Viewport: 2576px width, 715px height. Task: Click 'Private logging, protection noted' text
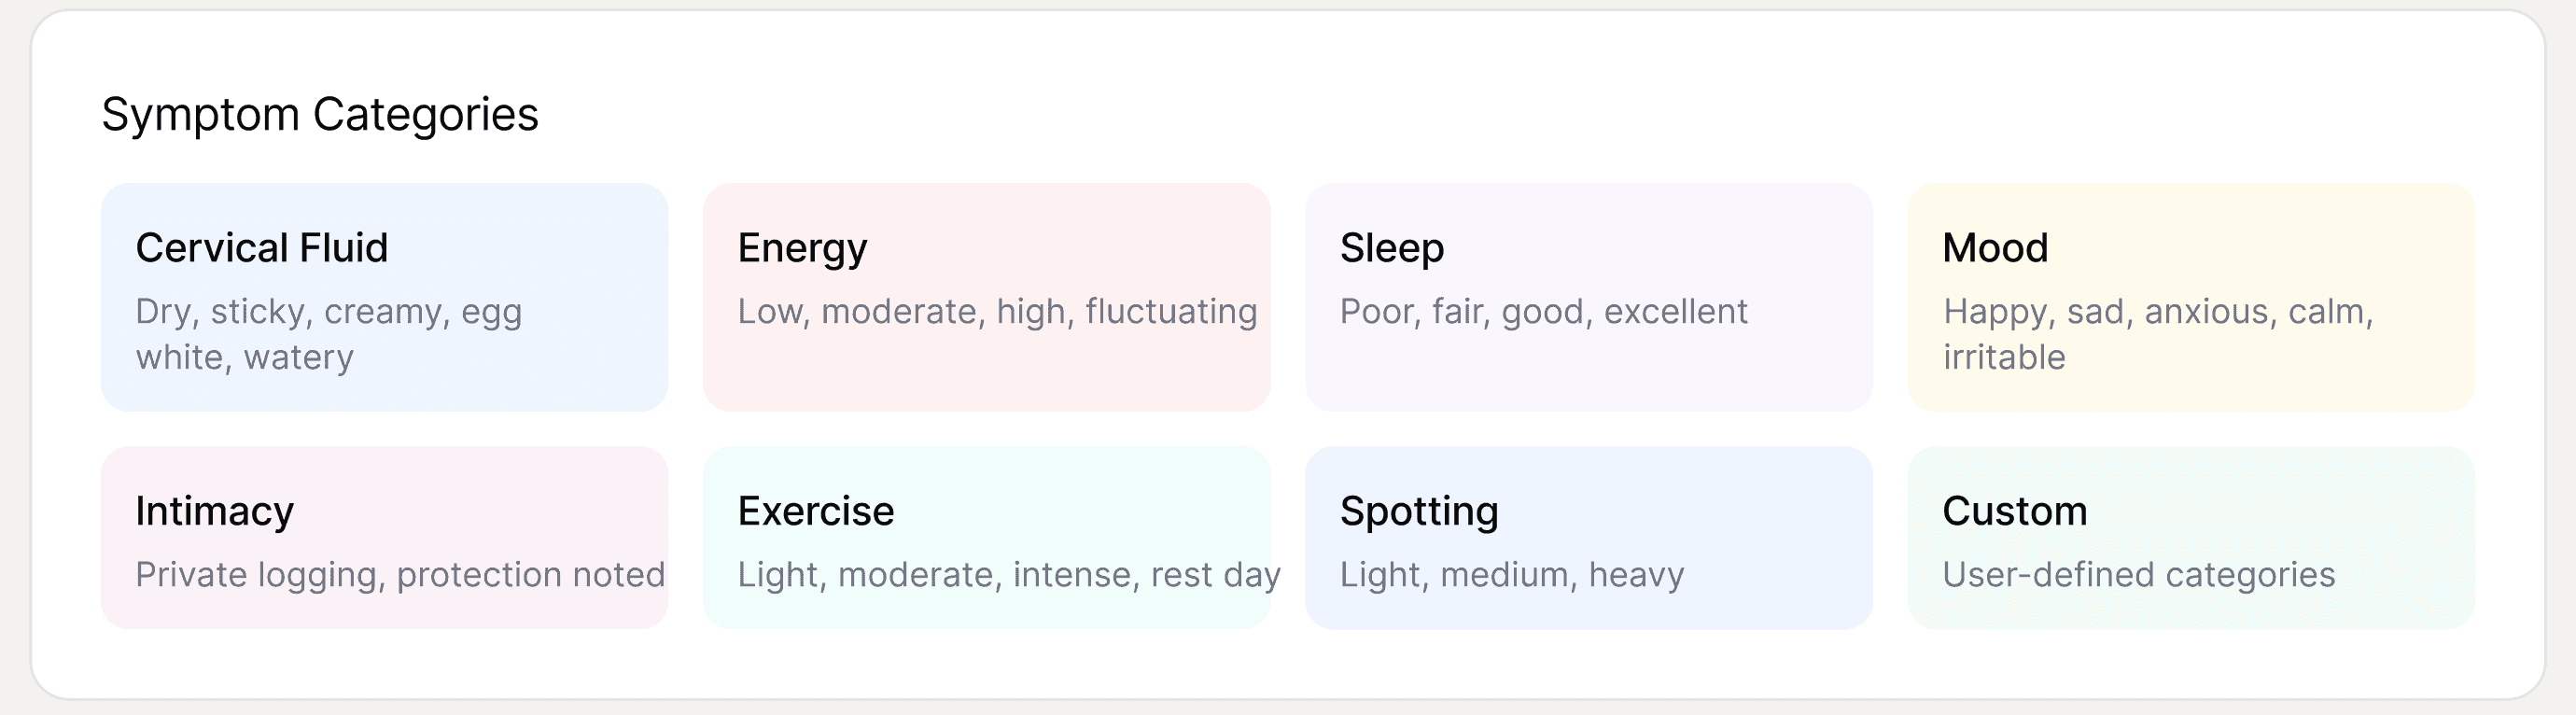pos(400,575)
